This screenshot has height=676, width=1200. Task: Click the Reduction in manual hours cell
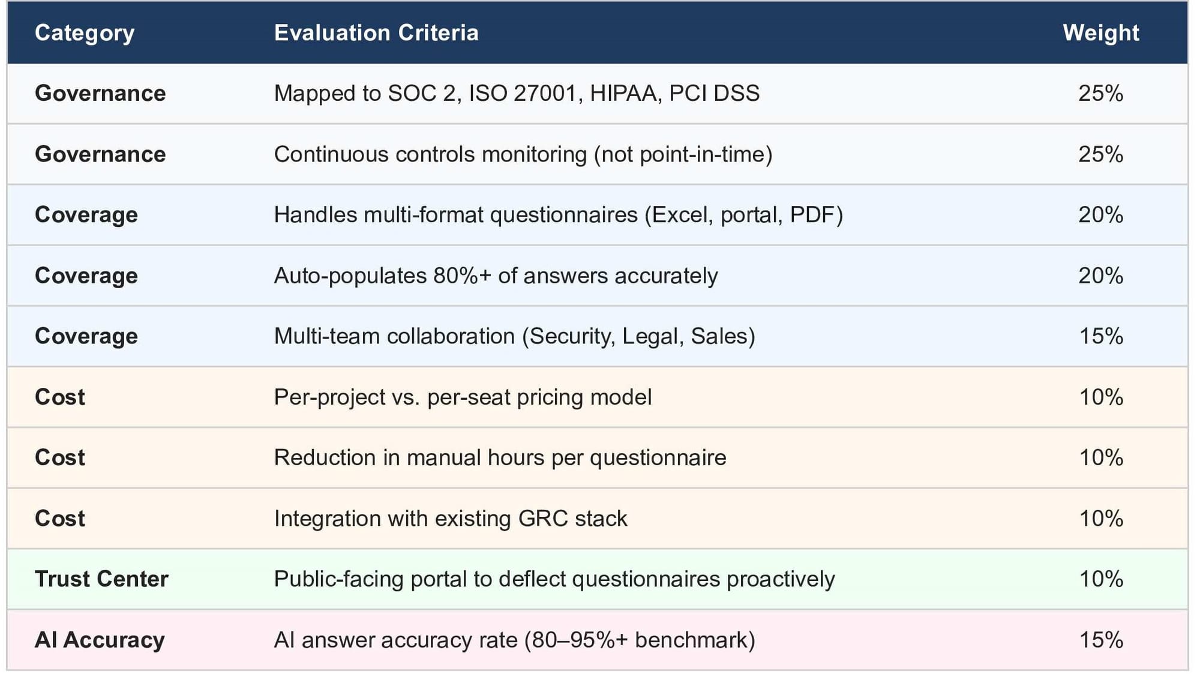pos(500,457)
